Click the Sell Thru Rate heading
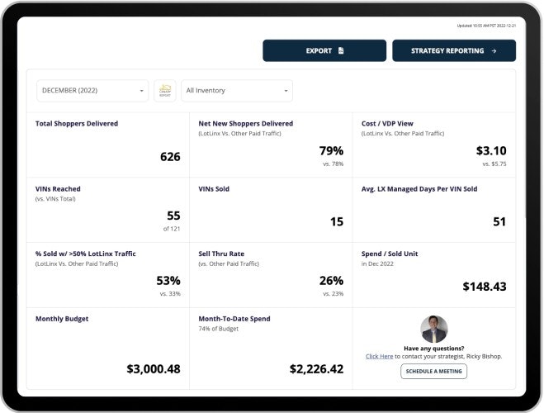The height and width of the screenshot is (413, 544). tap(221, 254)
